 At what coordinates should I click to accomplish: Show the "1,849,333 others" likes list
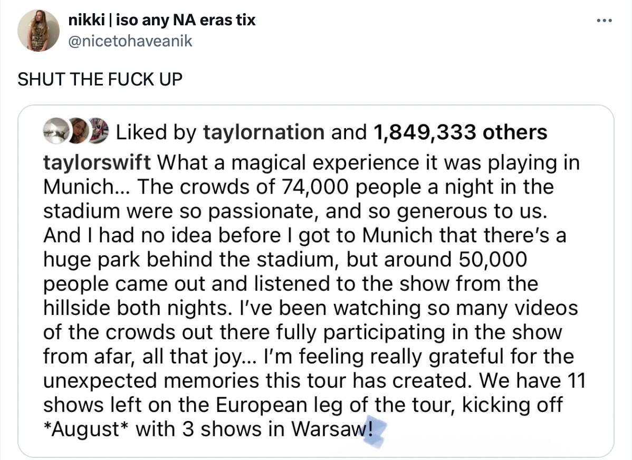click(x=460, y=132)
